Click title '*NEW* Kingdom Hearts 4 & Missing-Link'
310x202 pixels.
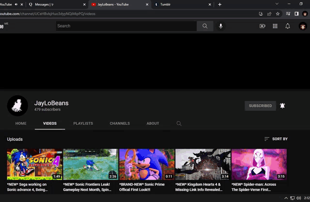coord(199,187)
